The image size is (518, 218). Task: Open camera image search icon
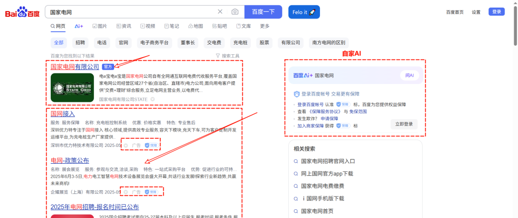point(235,12)
